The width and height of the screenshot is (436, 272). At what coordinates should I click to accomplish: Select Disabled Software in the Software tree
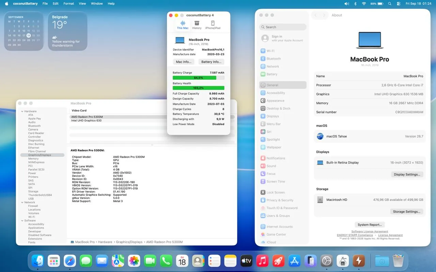40,235
